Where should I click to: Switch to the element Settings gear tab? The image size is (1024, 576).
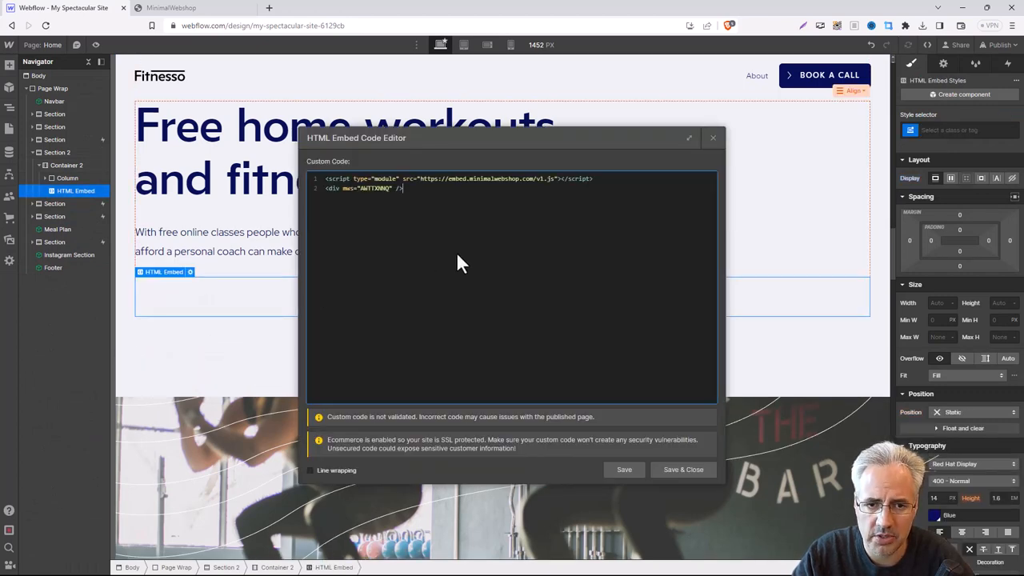coord(943,63)
